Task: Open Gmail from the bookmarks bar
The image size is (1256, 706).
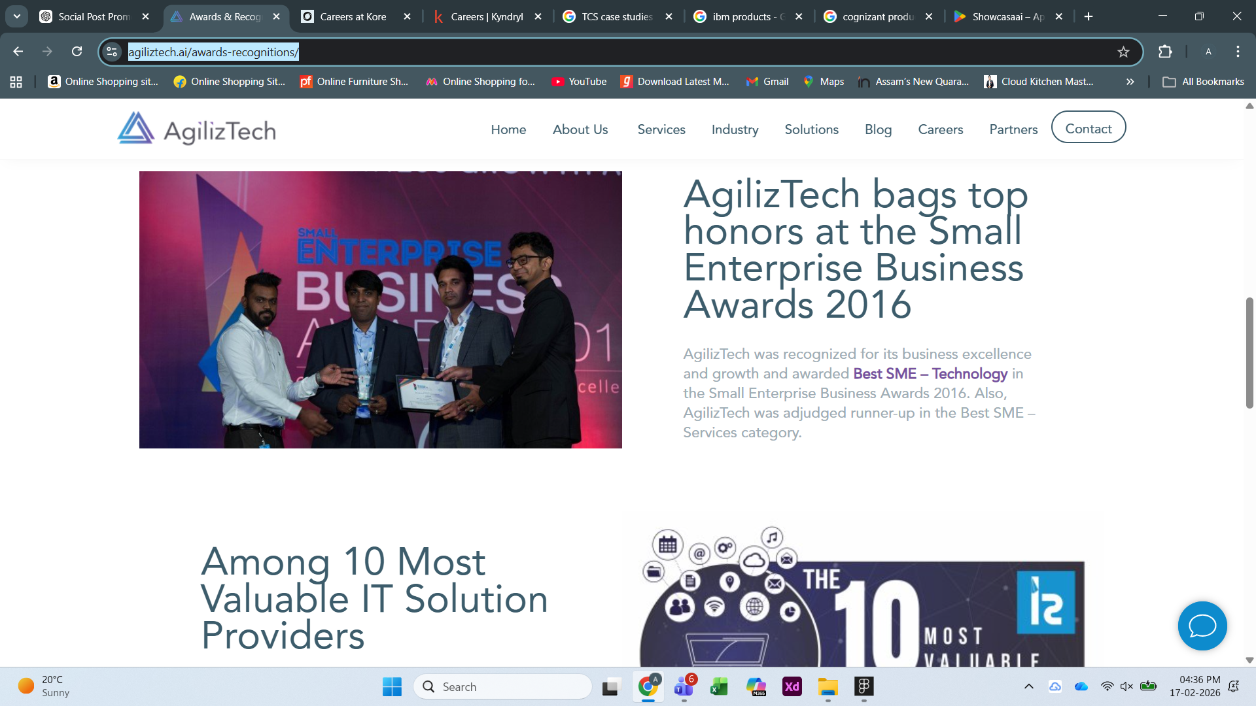Action: tap(767, 82)
